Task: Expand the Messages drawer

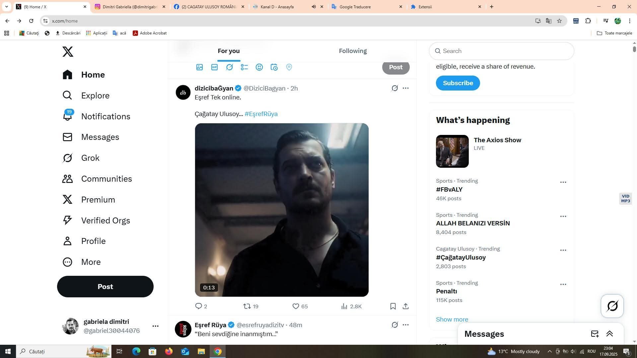Action: click(609, 334)
